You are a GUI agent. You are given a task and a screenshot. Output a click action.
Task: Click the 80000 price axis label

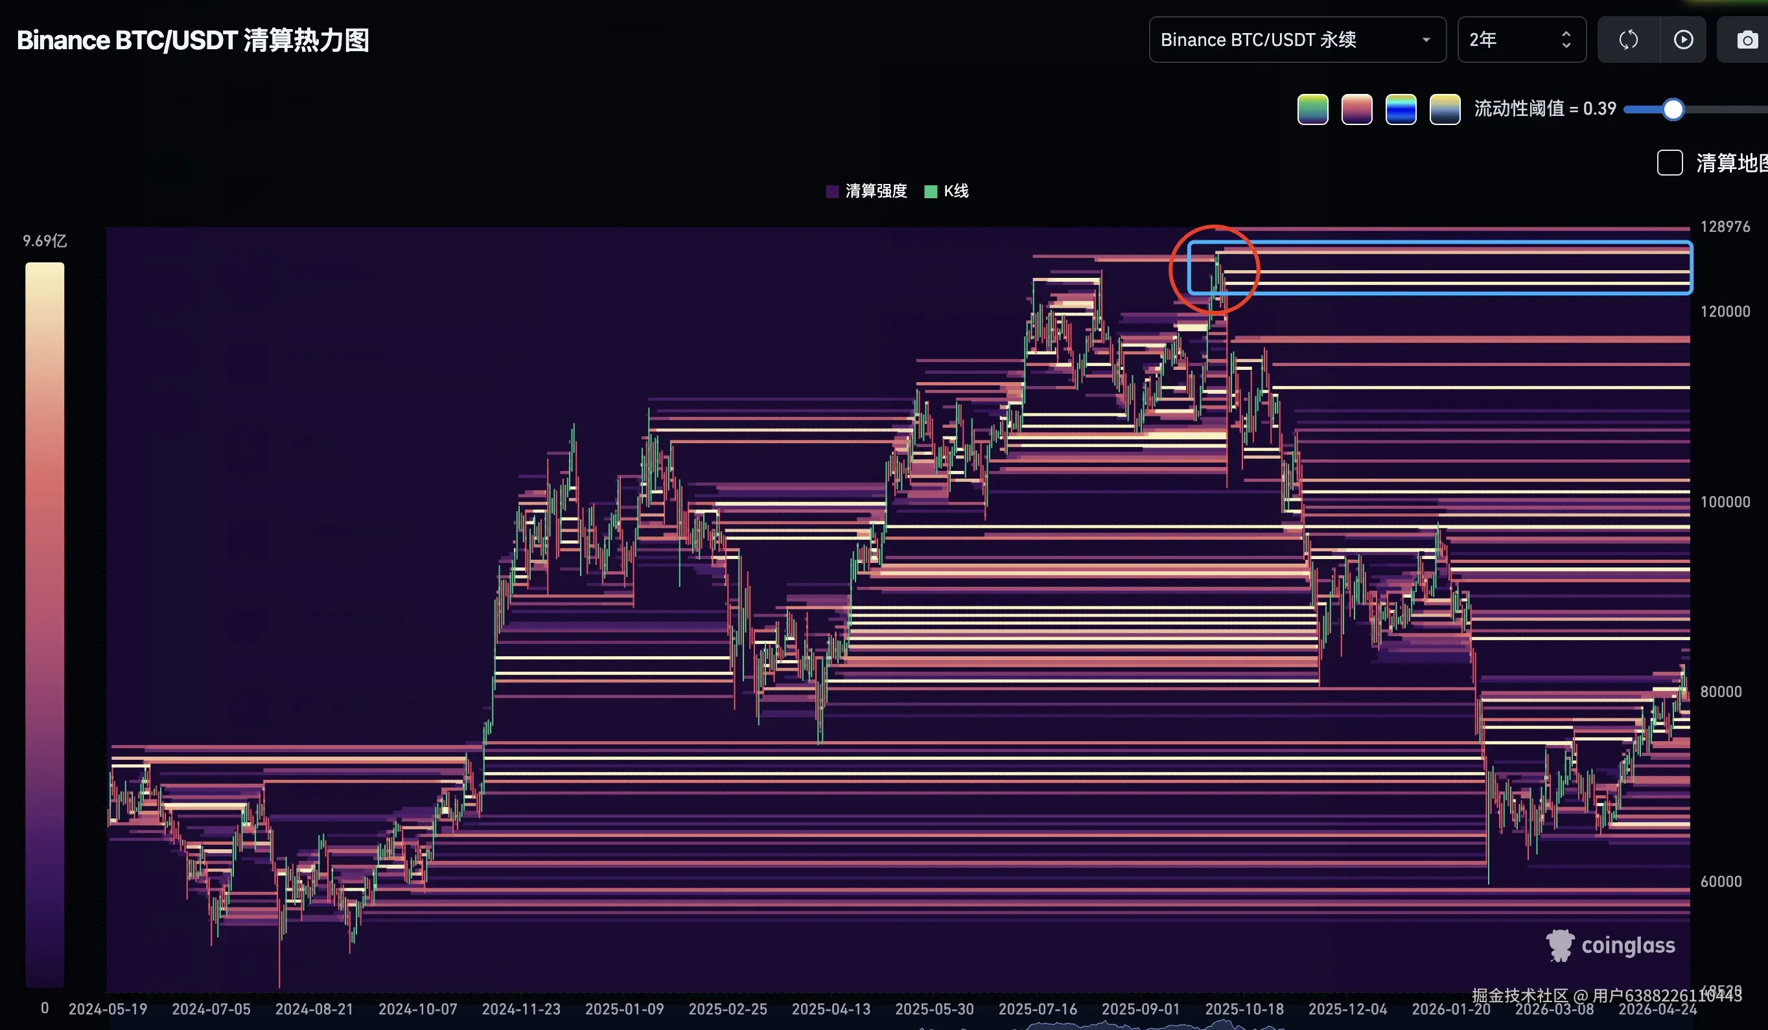[1721, 692]
